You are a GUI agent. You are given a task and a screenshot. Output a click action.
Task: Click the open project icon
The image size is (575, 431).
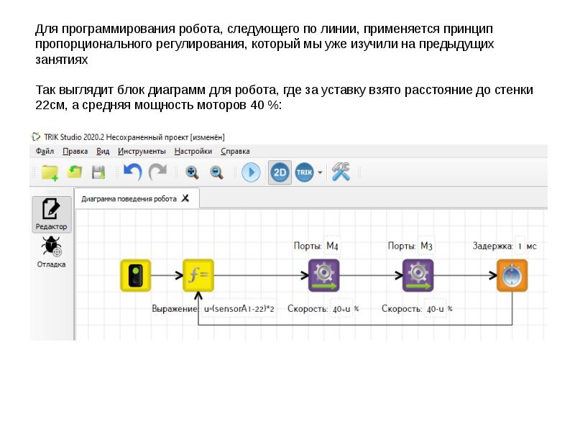(74, 172)
